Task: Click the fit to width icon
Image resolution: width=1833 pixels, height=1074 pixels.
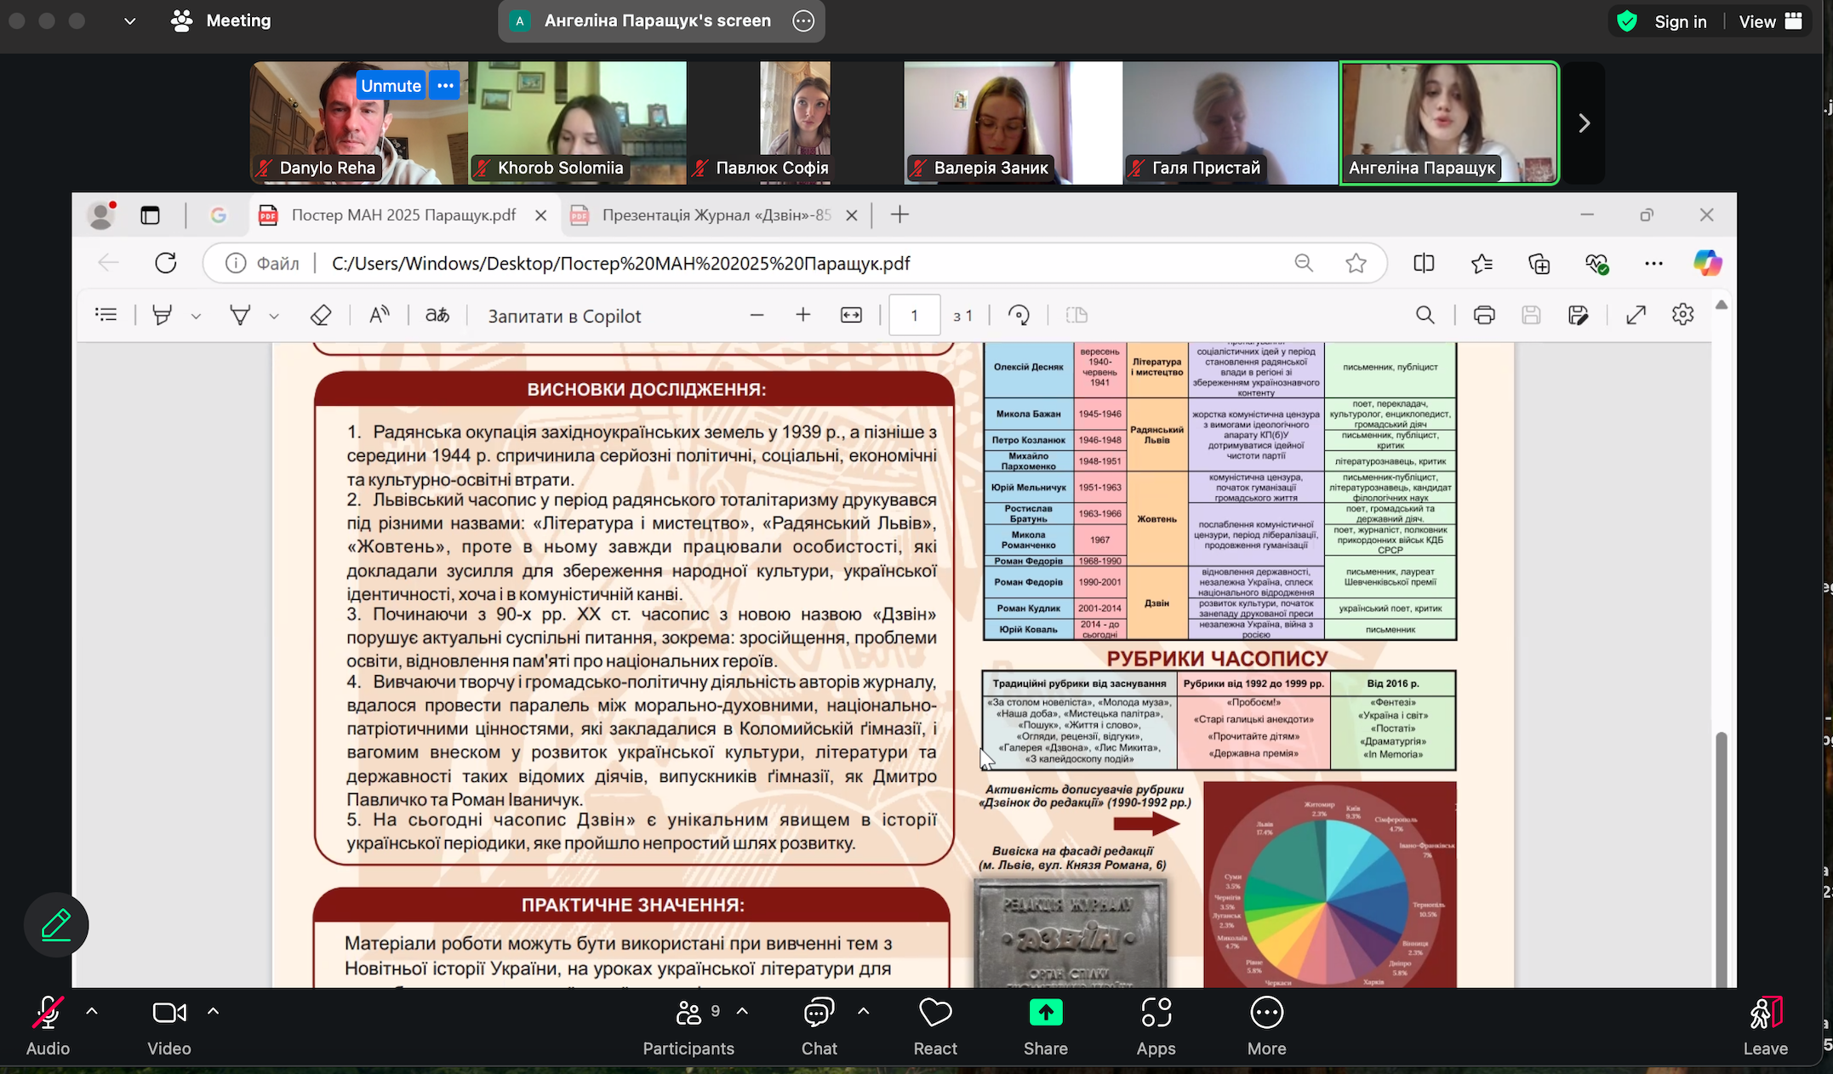Action: pyautogui.click(x=851, y=316)
